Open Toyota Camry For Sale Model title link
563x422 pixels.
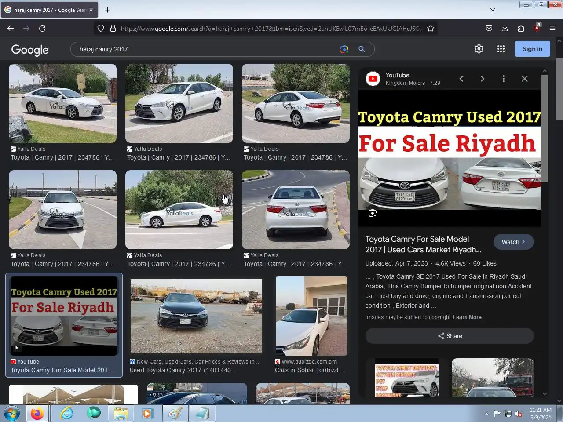click(423, 244)
